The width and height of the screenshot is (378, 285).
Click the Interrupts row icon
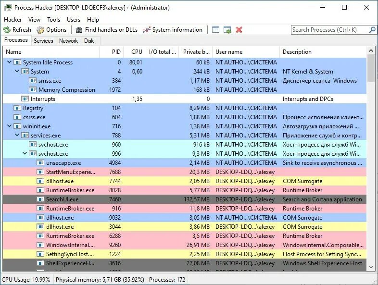point(25,99)
